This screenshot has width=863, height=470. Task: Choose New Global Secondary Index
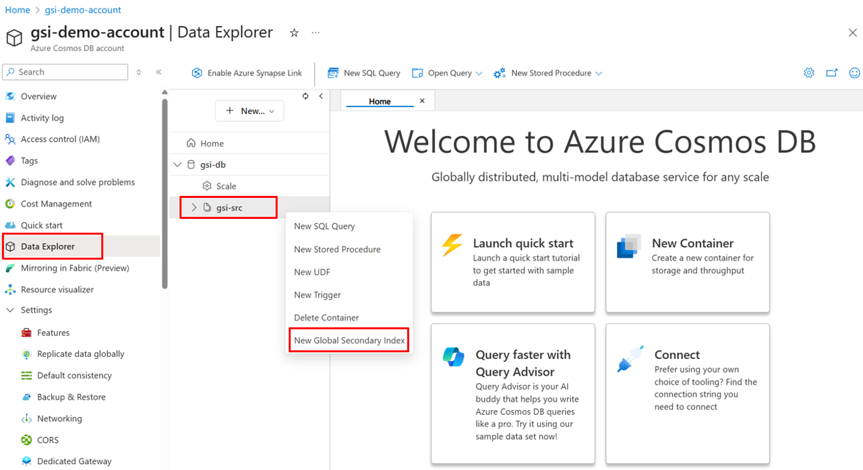(349, 341)
